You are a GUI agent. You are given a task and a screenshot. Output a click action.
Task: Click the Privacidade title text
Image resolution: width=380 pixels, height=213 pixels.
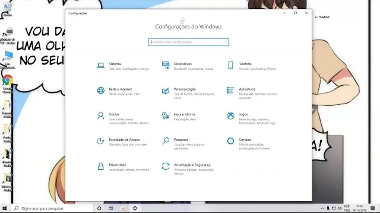click(x=118, y=165)
